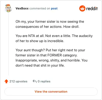The image size is (102, 100).
Task: Click the 'Your aunt though?' paragraph
Action: [x=52, y=58]
